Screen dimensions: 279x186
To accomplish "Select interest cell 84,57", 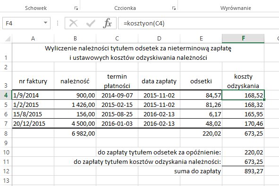I will (201, 95).
